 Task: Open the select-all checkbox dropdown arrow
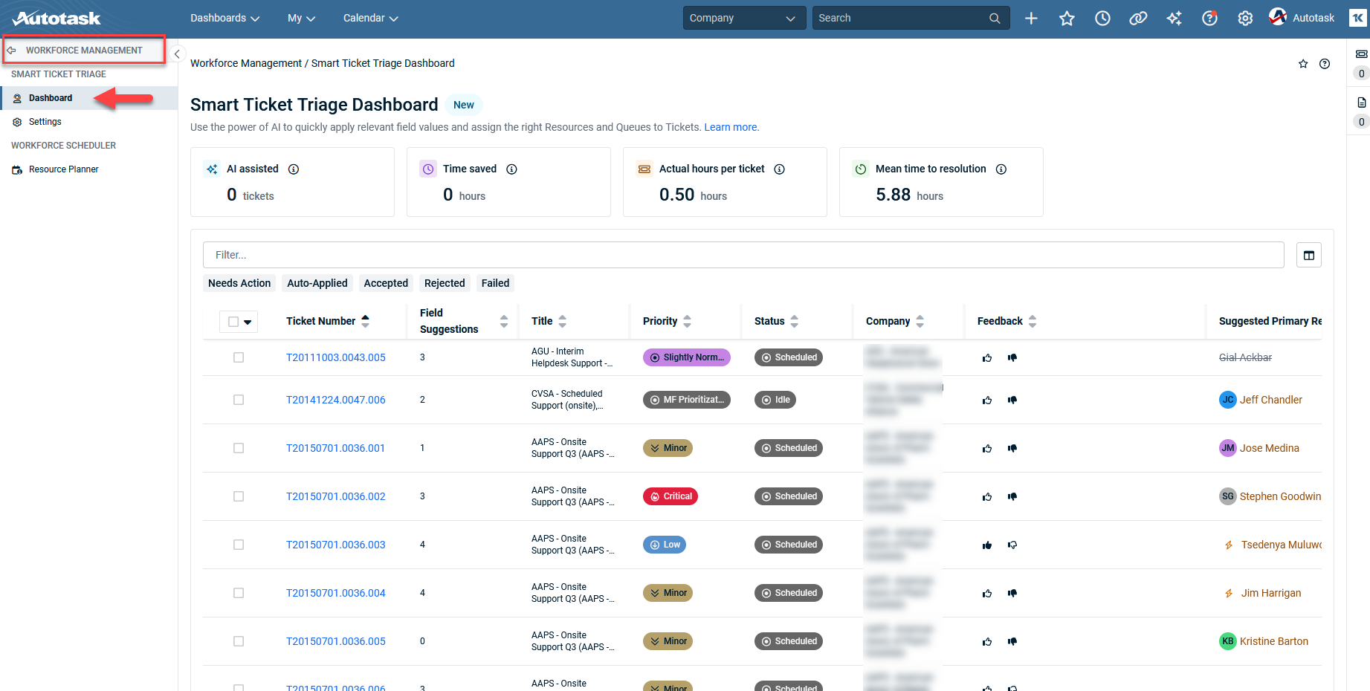click(248, 322)
